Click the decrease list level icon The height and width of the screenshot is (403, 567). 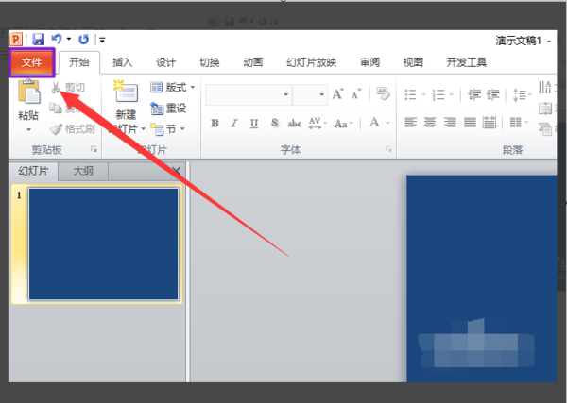[473, 94]
